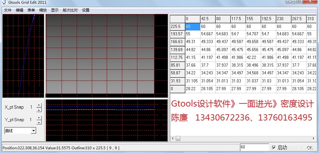Viewport: 319px width, 153px height.
Task: Click cell 28.22 in column 0
Action: (193, 89)
